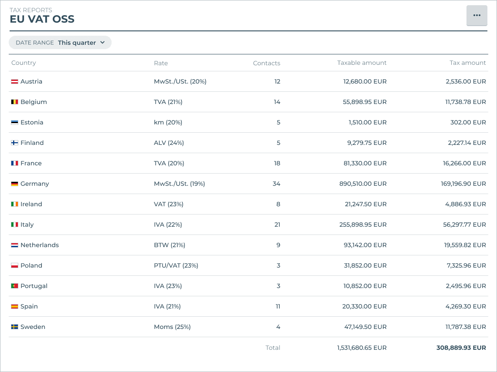The image size is (497, 372).
Task: Click Belgium's contacts count 14
Action: pos(277,102)
